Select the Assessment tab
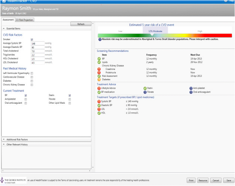 click(x=8, y=20)
